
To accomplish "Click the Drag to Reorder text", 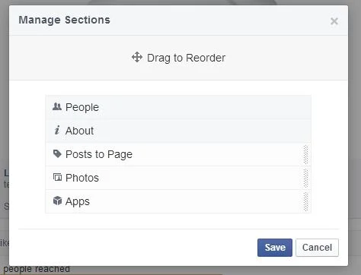I will point(186,58).
